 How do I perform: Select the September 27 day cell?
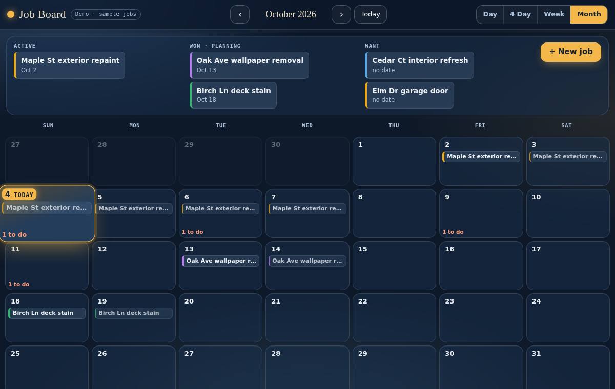(x=47, y=161)
